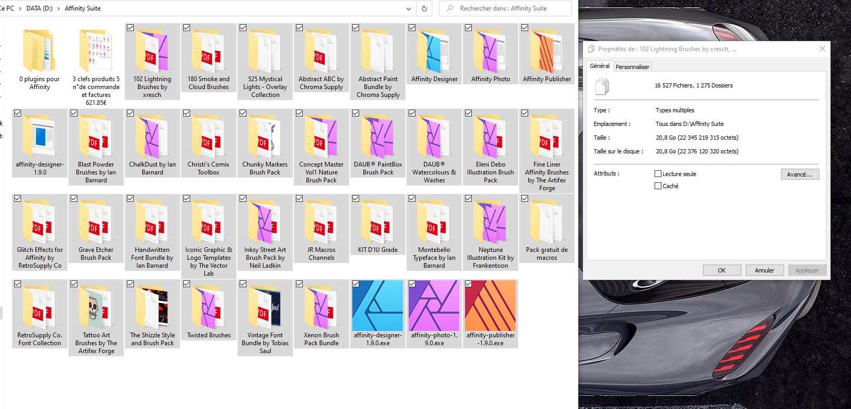Select the Eleni Debo Illustration Brush Pack folder

tap(491, 147)
